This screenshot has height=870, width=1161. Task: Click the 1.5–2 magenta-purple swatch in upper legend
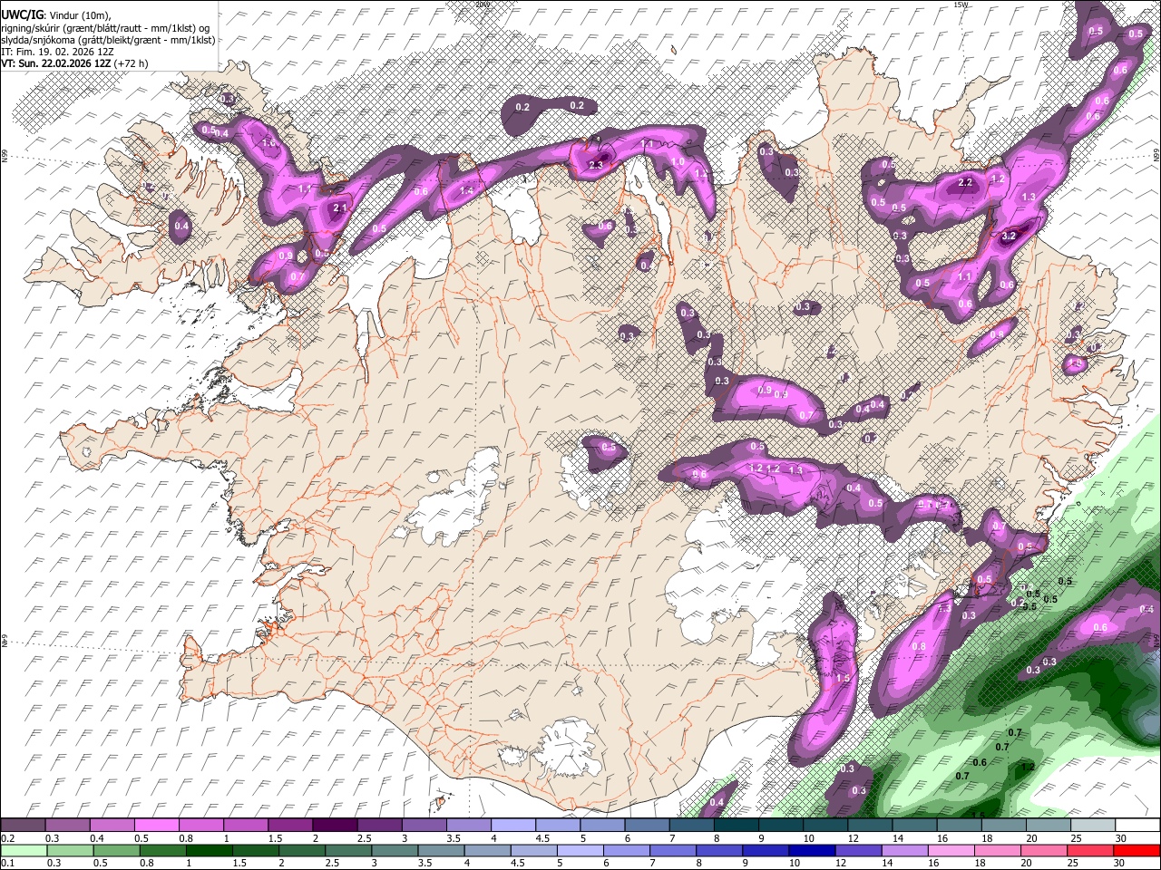click(289, 825)
